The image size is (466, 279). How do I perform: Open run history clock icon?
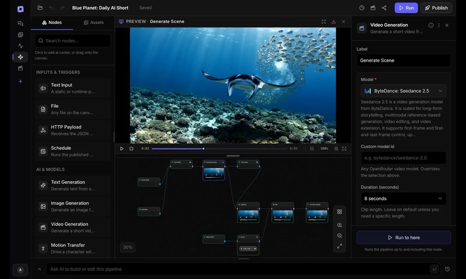click(x=362, y=8)
